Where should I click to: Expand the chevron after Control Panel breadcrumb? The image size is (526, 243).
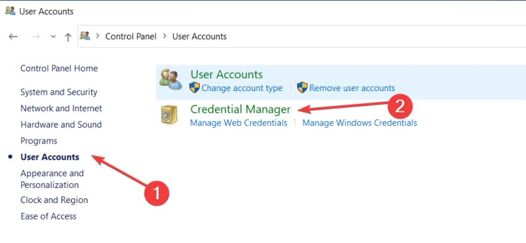pos(165,36)
